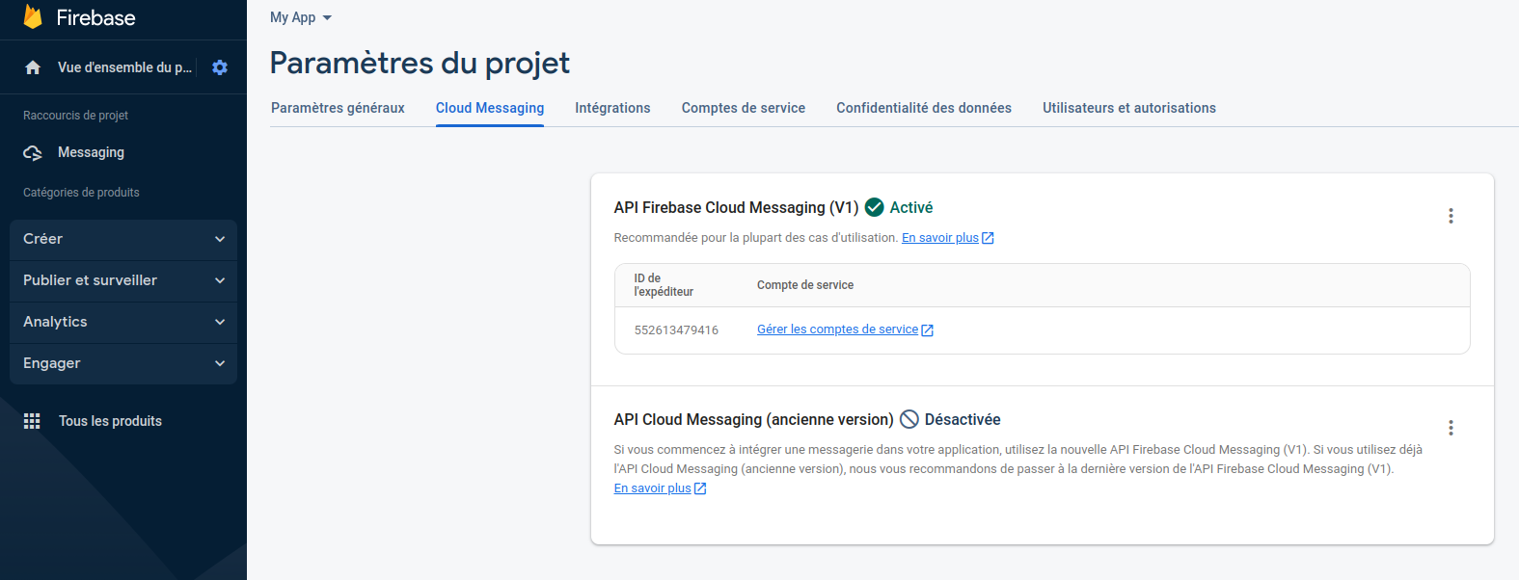Open project settings gear icon
Viewport: 1519px width, 580px height.
coord(220,67)
